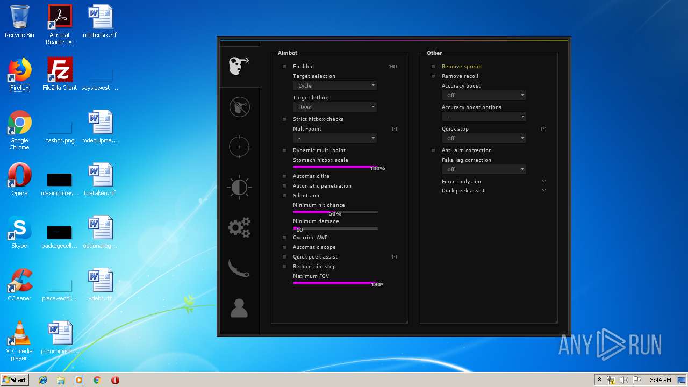Grab the Aimbot group resize corner
This screenshot has width=688, height=387.
click(x=406, y=321)
